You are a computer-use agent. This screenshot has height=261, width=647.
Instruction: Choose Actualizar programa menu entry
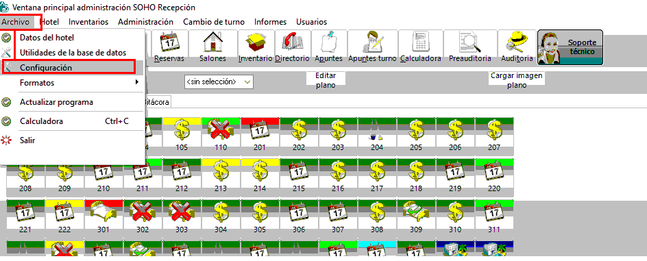coord(73,102)
